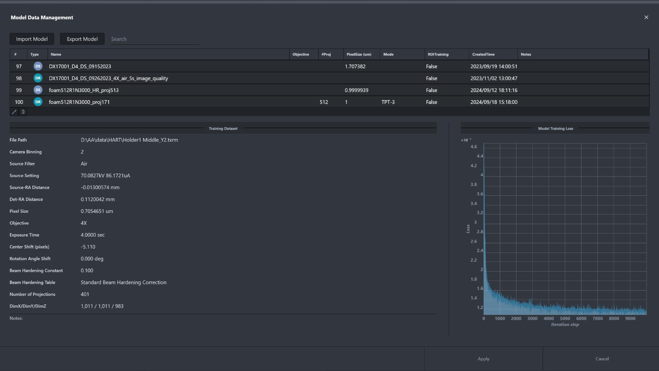The image size is (659, 371).
Task: Select model DX17001_D4_DS_09152023 row
Action: 329,66
